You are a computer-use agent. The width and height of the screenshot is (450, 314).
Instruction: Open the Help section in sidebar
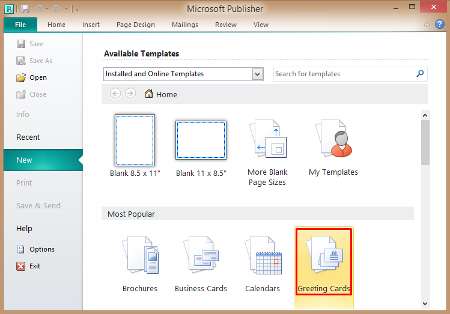pyautogui.click(x=24, y=229)
